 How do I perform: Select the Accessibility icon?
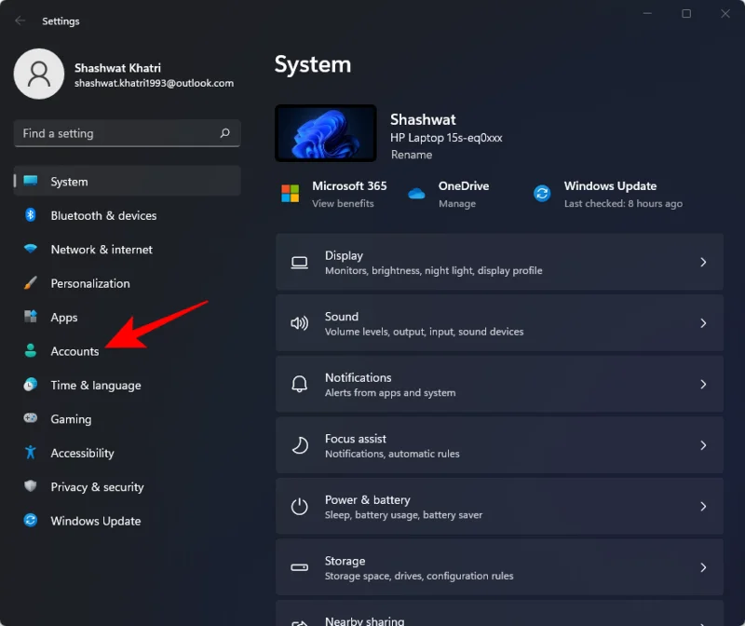[x=31, y=453]
